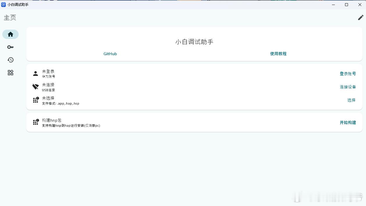This screenshot has height=206, width=366.
Task: Click 选择 to pick an app file
Action: 351,100
